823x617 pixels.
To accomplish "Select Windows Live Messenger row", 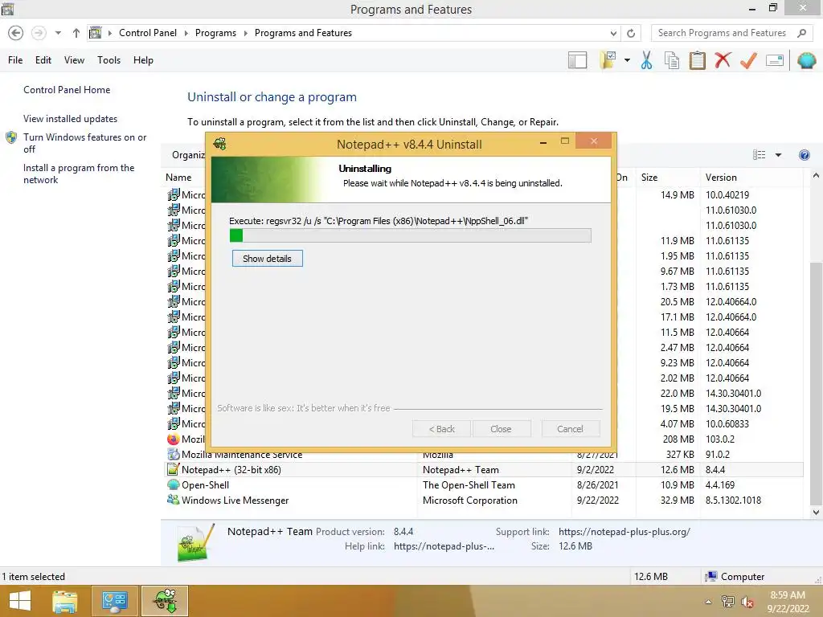I will (x=484, y=500).
